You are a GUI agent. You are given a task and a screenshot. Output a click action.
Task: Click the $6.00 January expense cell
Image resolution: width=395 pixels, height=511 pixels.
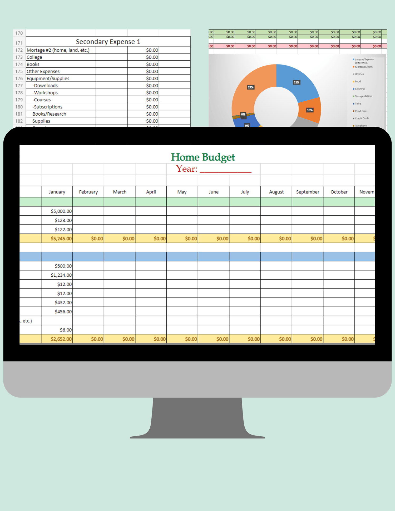[x=57, y=330]
